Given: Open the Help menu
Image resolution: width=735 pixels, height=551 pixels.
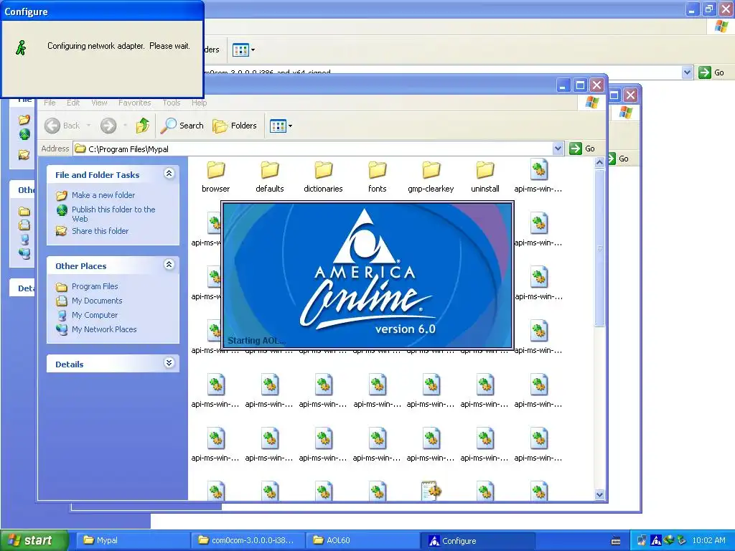Looking at the screenshot, I should [x=199, y=103].
